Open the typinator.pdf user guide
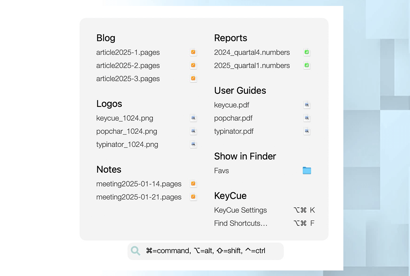Viewport: 410px width, 276px height. (x=234, y=131)
